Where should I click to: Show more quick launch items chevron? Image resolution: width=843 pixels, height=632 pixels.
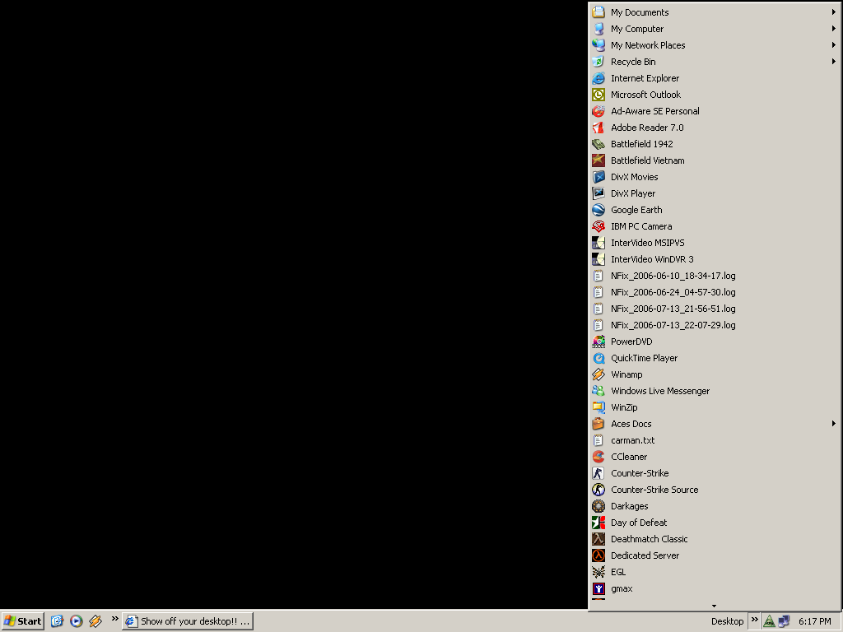point(114,619)
